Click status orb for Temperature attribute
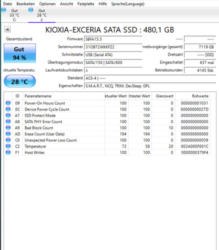The image size is (219, 250). (x=8, y=146)
